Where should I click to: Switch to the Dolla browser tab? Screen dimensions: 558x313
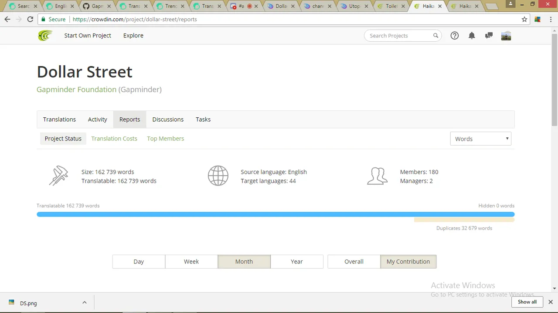pyautogui.click(x=281, y=7)
